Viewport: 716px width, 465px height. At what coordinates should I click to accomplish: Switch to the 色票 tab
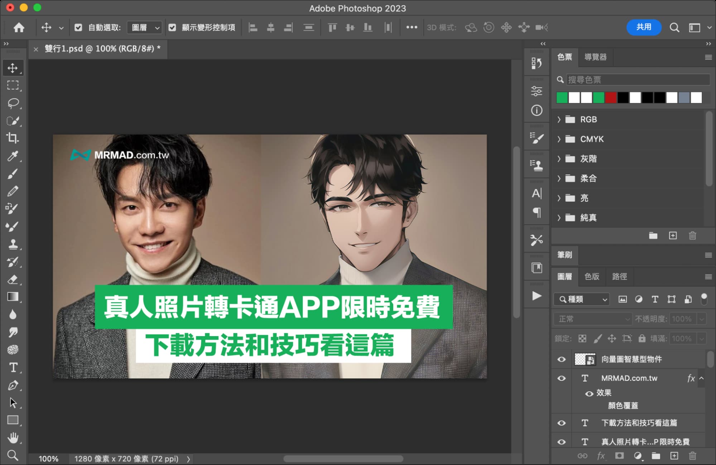[x=565, y=57]
